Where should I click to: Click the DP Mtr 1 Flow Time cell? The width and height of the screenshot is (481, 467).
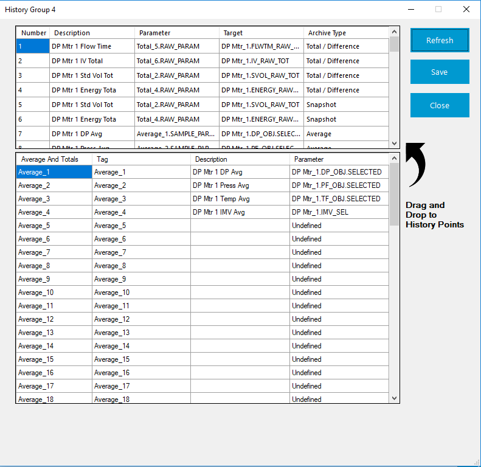[x=92, y=46]
